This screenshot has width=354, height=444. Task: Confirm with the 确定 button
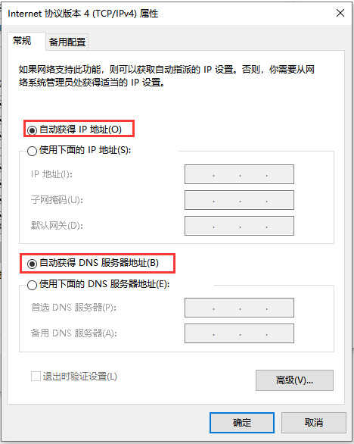[x=242, y=423]
